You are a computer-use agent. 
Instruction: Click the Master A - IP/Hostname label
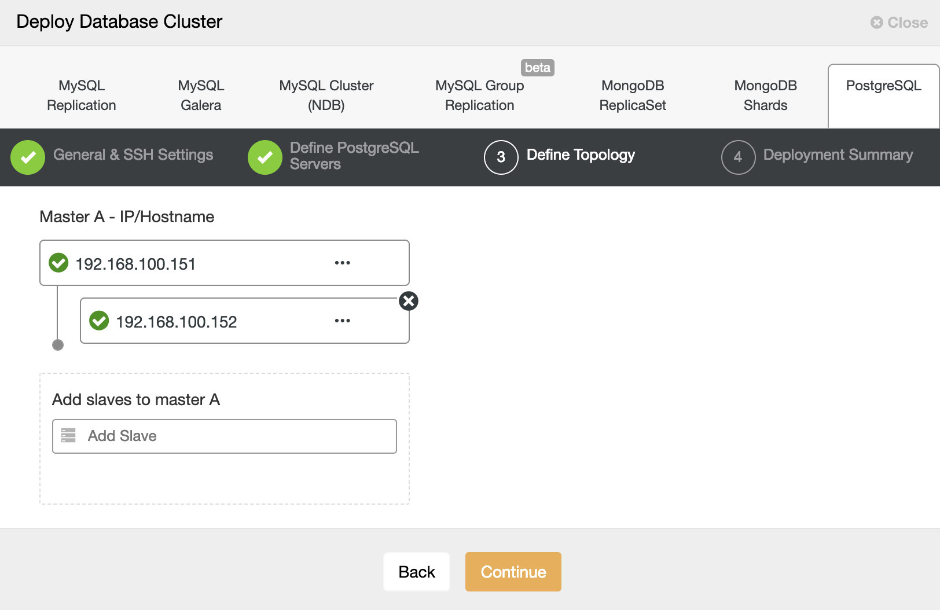point(127,216)
